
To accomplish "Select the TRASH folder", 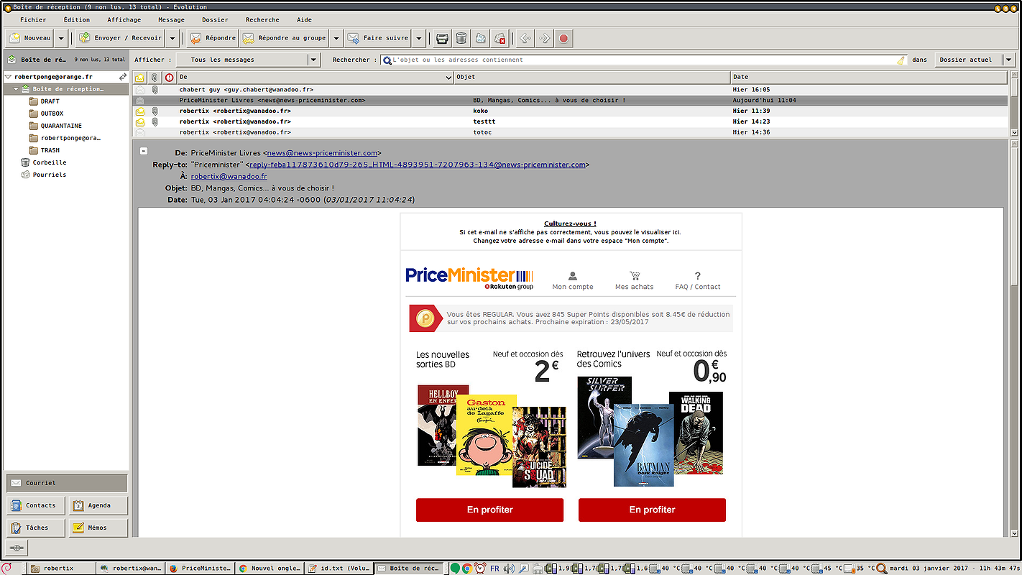I will coord(50,150).
